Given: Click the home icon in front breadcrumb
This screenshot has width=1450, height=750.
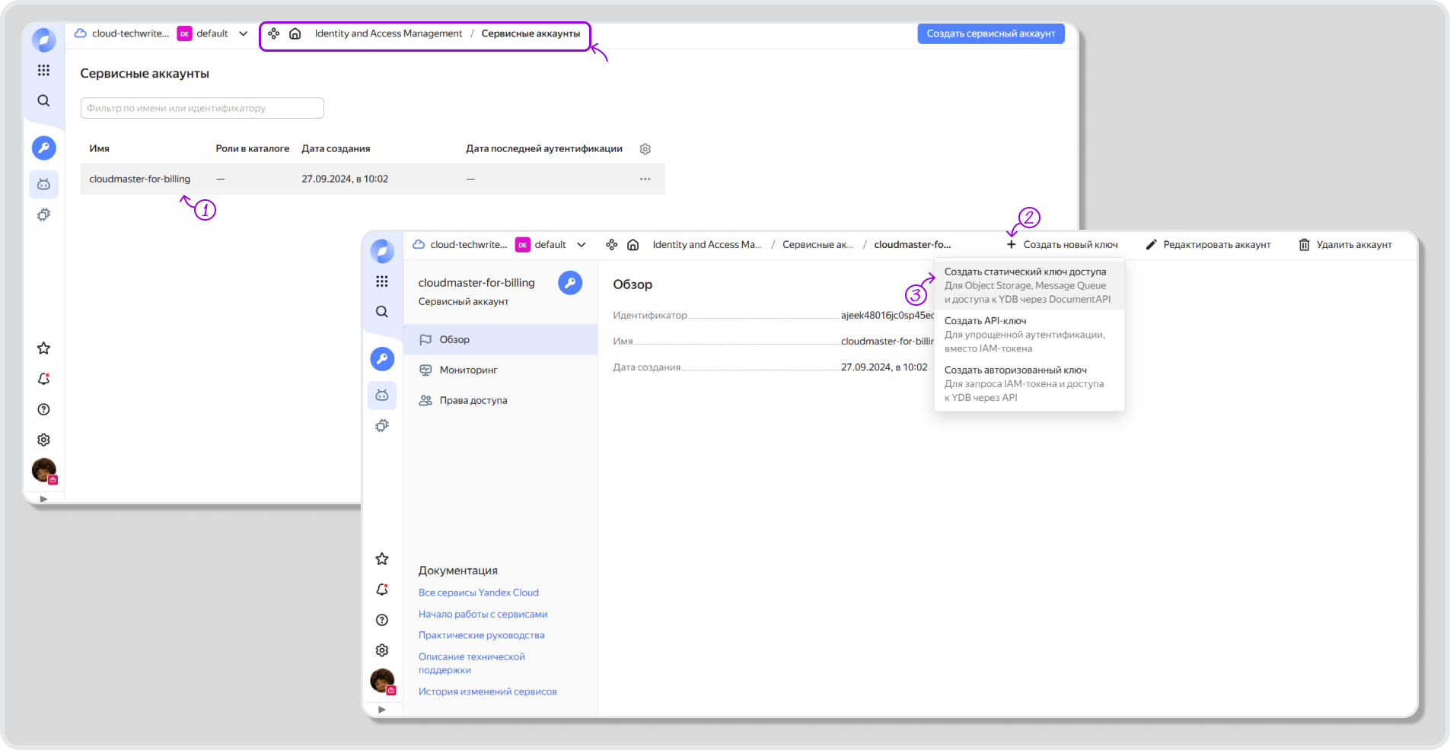Looking at the screenshot, I should coord(633,245).
